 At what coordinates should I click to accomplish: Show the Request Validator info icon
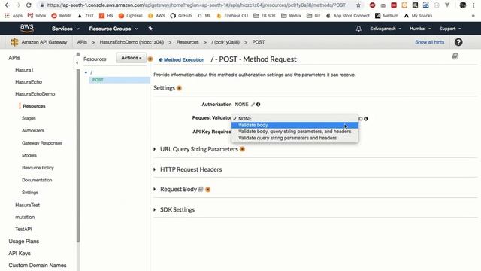[366, 119]
